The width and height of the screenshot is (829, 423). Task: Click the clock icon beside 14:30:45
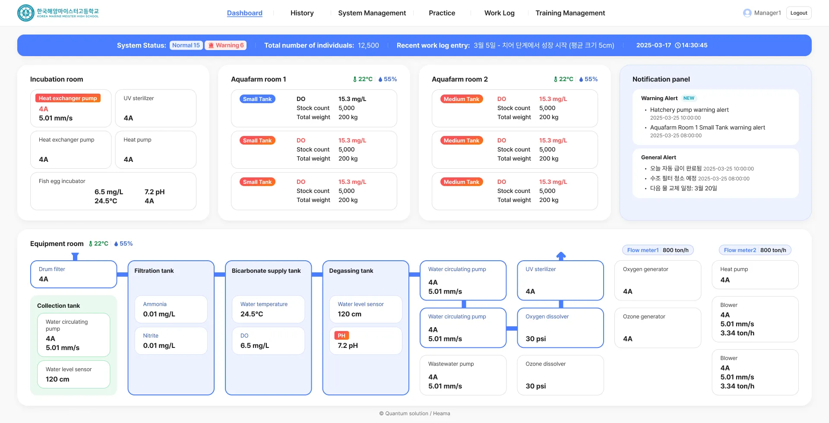tap(677, 45)
